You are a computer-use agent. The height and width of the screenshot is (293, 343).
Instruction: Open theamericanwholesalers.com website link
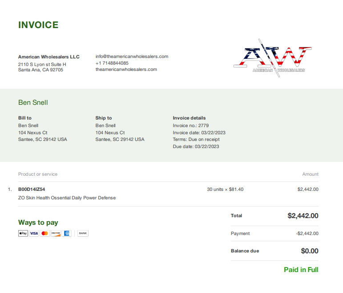[x=126, y=70]
